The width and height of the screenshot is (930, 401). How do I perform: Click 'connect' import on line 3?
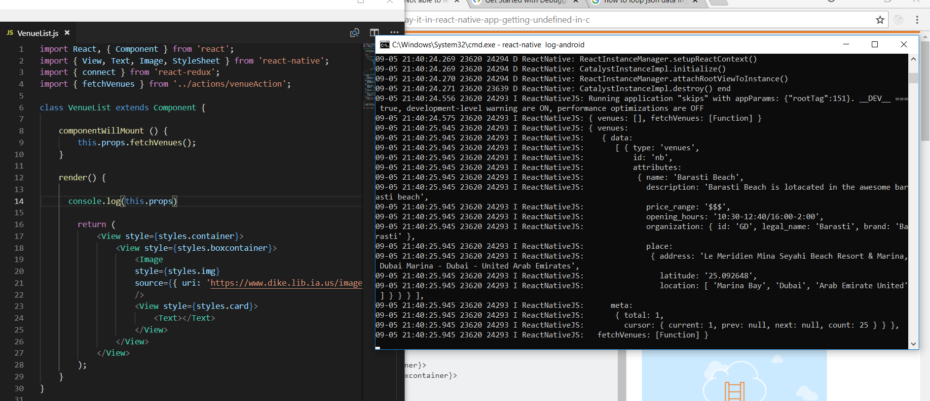(x=99, y=72)
